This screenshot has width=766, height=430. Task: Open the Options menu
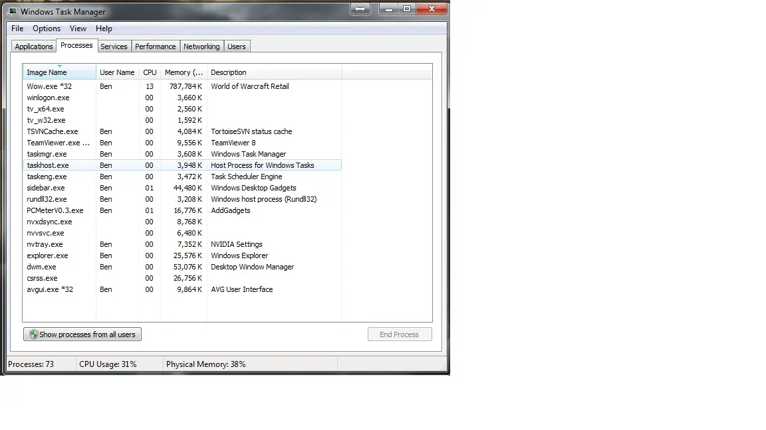coord(47,29)
